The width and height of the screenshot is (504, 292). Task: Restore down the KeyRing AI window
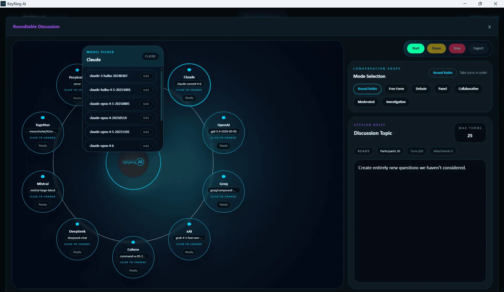tap(480, 4)
